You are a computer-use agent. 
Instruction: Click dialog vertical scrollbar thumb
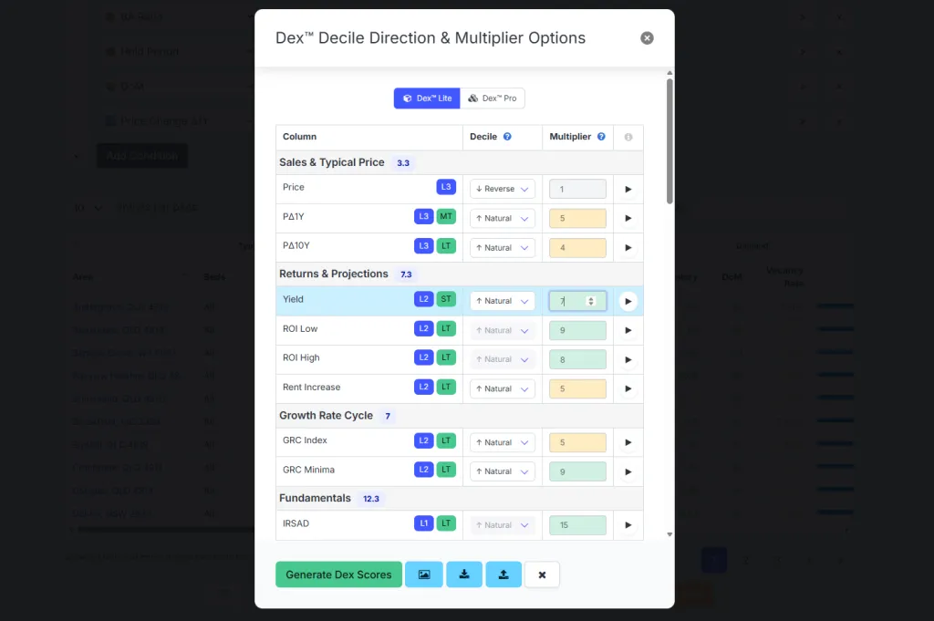669,141
